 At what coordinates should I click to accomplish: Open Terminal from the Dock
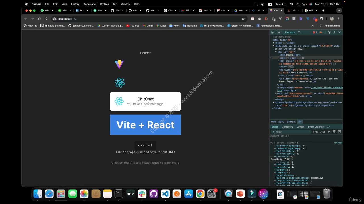(x=119, y=194)
